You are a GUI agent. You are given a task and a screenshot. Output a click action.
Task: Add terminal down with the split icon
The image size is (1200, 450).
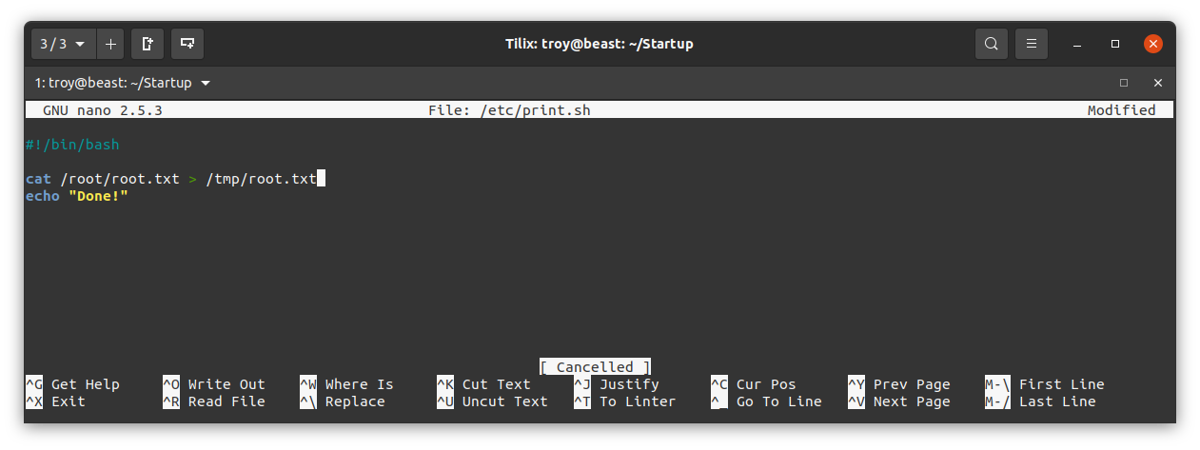pyautogui.click(x=187, y=44)
